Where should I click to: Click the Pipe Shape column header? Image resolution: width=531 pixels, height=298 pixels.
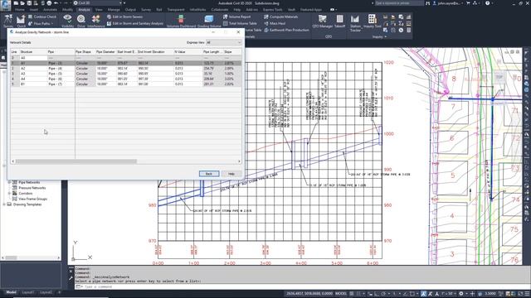(85, 52)
